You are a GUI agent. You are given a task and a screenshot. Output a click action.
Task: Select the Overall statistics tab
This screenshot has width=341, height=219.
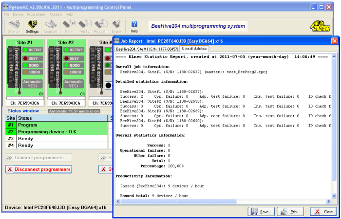click(x=194, y=49)
